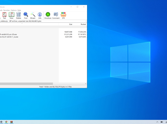Screen dimensions: 167x124
Task: Add archive Comment via toolbar
Action: point(56,15)
